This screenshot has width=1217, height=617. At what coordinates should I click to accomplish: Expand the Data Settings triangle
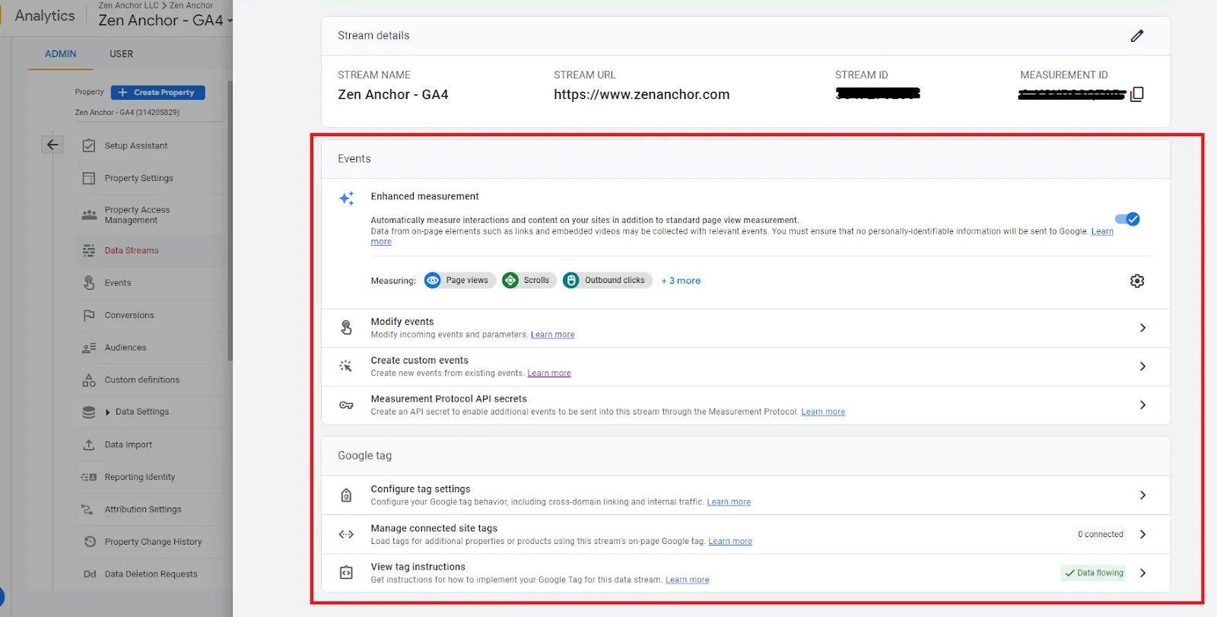(x=108, y=412)
